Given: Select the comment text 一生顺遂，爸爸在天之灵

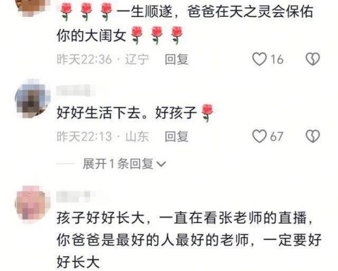Looking at the screenshot, I should [185, 24].
